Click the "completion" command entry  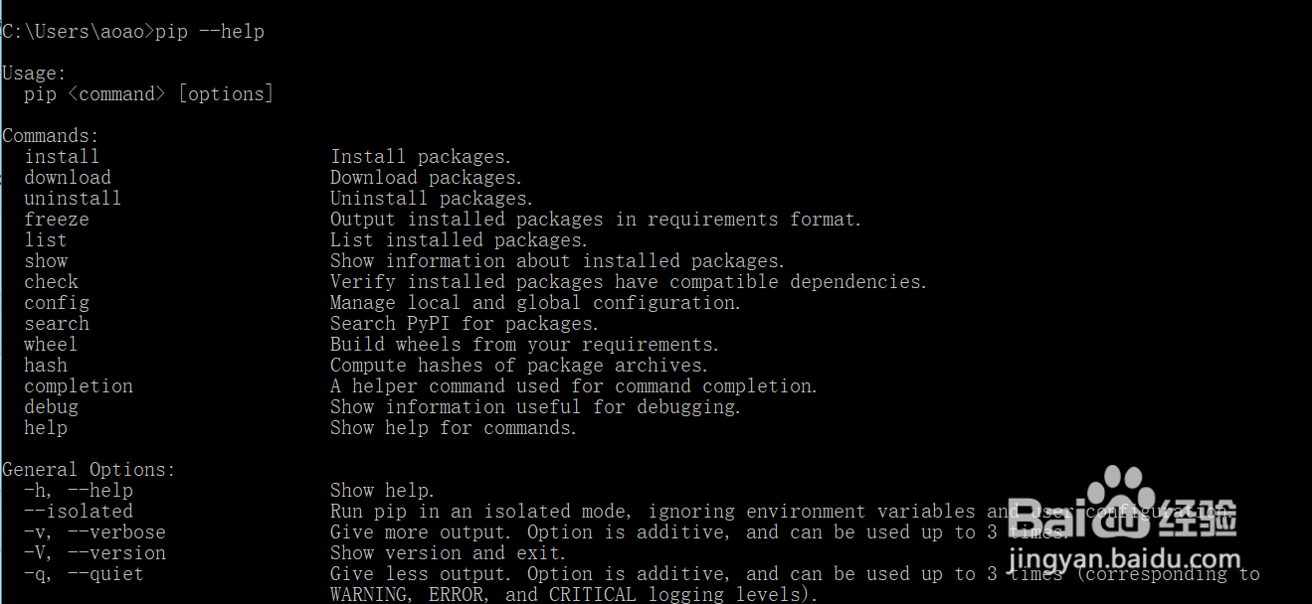click(x=79, y=386)
